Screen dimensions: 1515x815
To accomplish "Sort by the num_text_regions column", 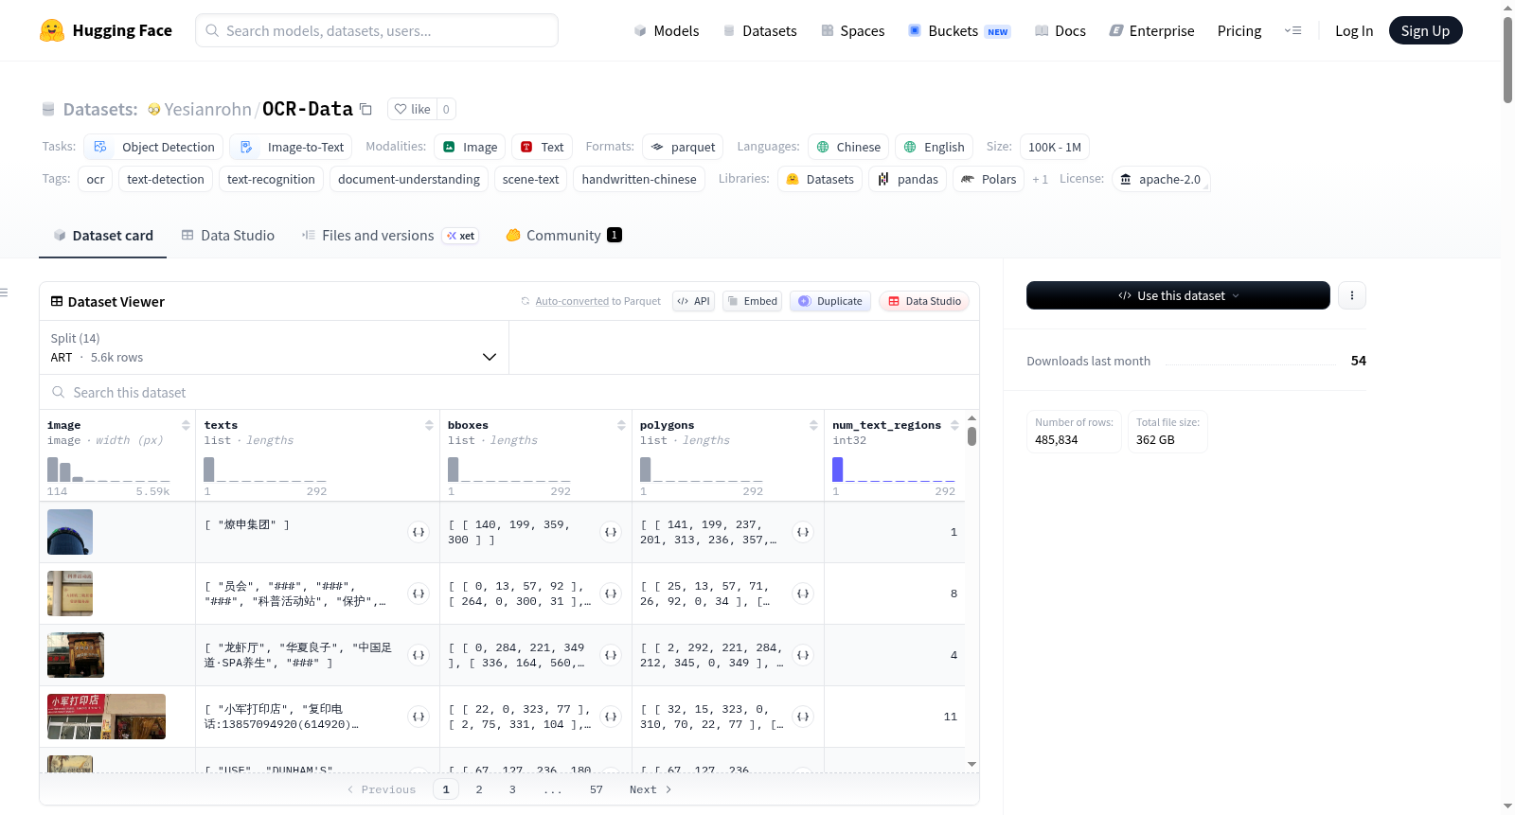I will (954, 425).
